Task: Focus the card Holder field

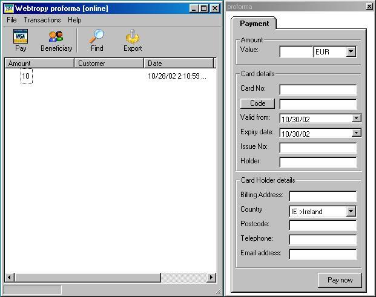Action: tap(318, 162)
